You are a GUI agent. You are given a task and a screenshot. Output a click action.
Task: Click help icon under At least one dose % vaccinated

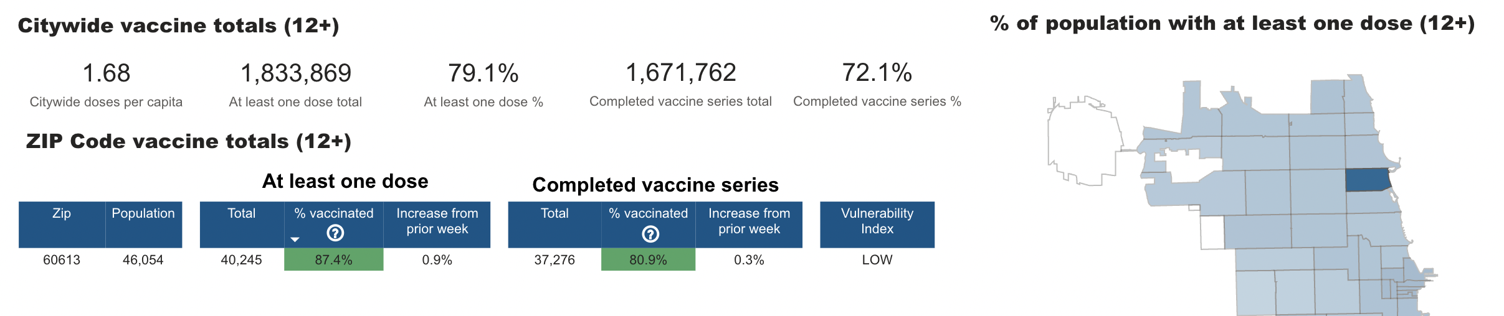pos(335,233)
